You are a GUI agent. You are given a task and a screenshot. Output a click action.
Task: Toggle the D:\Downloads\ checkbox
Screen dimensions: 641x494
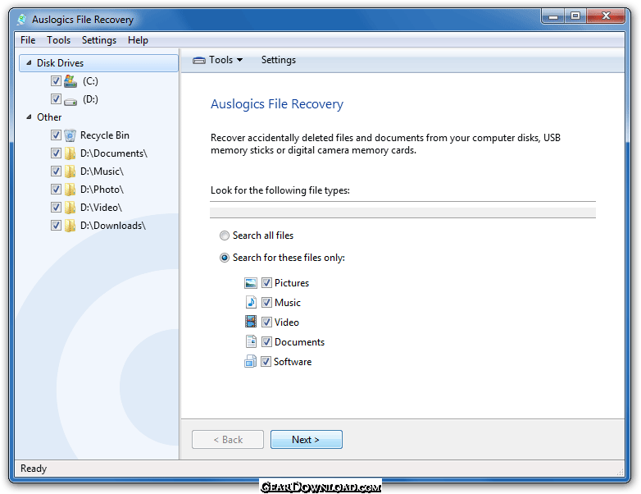56,225
